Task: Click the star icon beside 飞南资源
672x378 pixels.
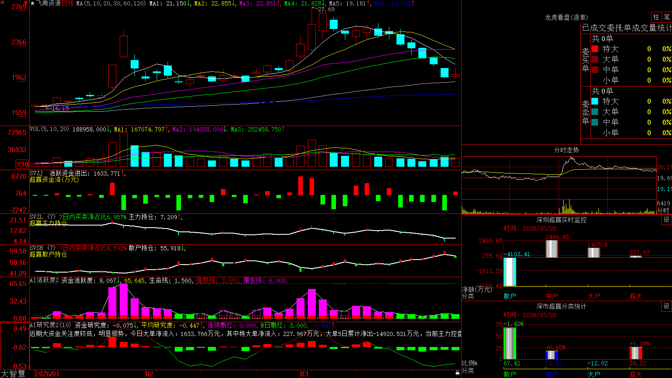Action: coord(33,3)
